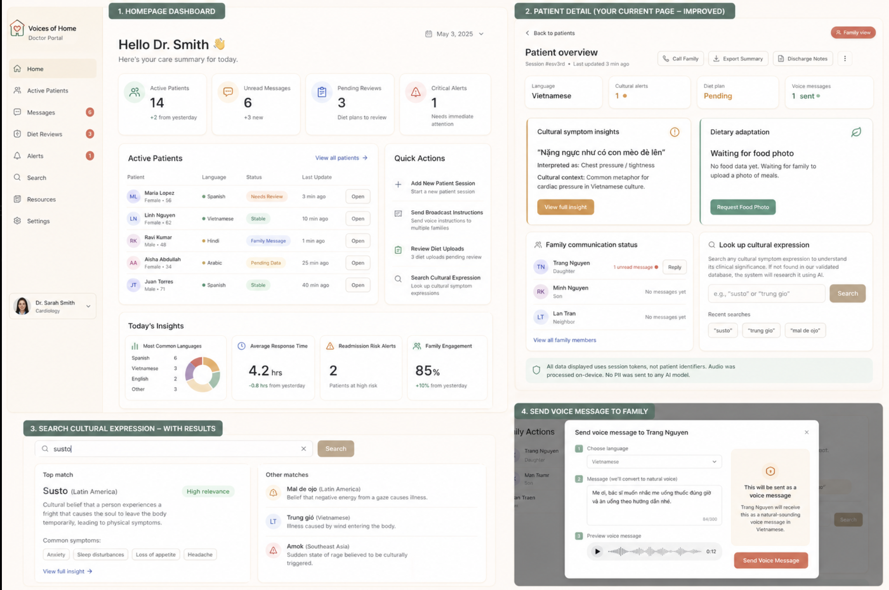889x590 pixels.
Task: Click the View all patients link
Action: pyautogui.click(x=341, y=158)
